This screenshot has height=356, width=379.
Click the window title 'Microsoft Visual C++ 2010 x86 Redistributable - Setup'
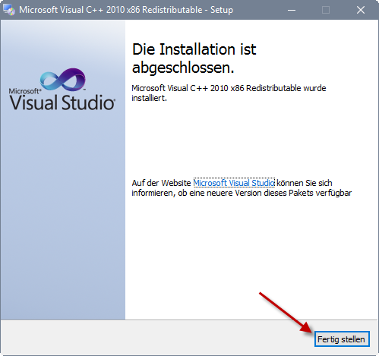126,10
